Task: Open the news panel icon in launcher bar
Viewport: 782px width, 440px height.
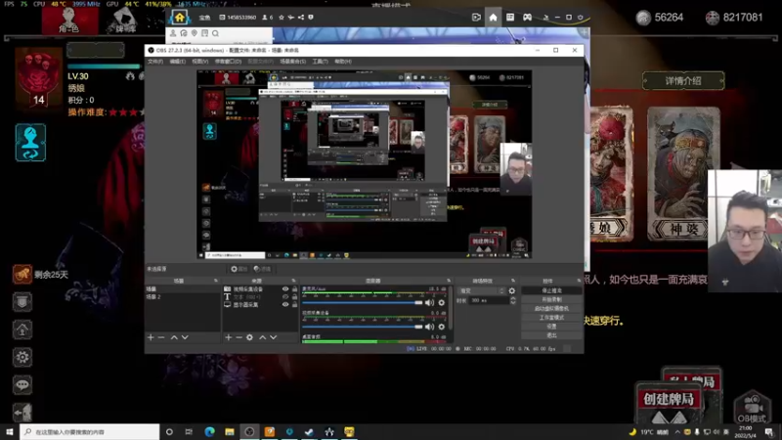Action: [510, 18]
